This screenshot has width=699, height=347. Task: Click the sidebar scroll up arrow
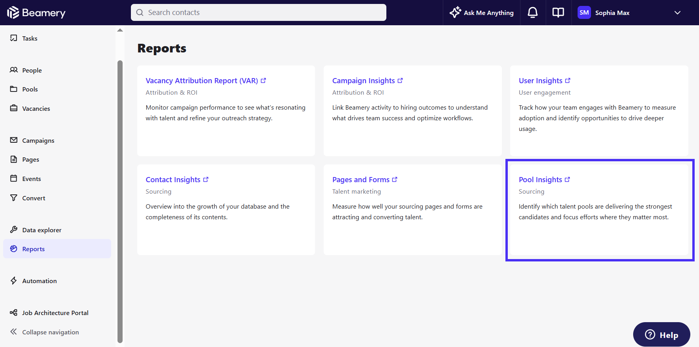point(120,30)
